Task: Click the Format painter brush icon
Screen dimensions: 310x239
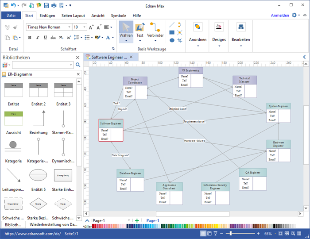Action: (x=15, y=27)
